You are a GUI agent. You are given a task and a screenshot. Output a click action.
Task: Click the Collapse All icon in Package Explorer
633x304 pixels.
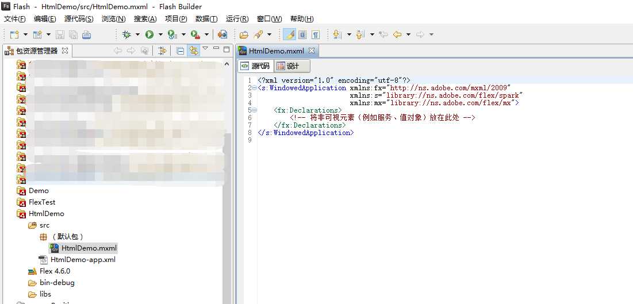[x=181, y=51]
